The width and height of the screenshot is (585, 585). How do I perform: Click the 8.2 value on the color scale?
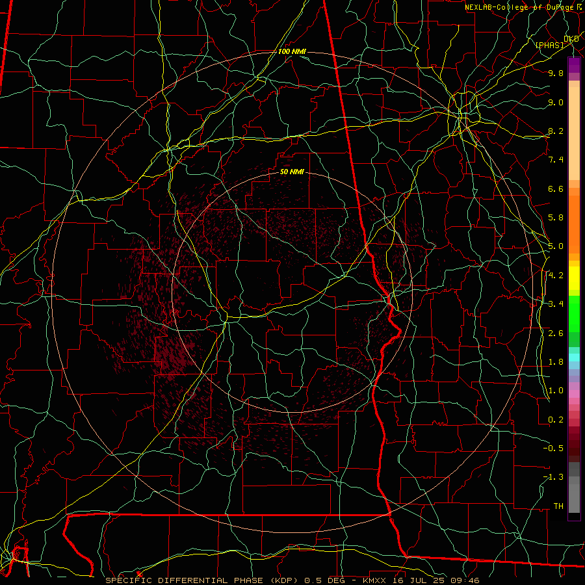pyautogui.click(x=556, y=131)
